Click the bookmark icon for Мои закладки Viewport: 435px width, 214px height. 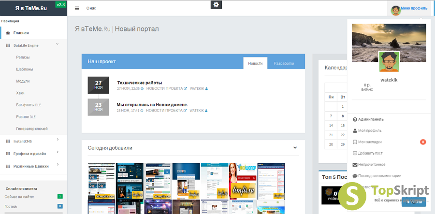[x=355, y=142]
